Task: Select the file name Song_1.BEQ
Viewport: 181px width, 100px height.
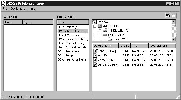Action: coord(106,51)
